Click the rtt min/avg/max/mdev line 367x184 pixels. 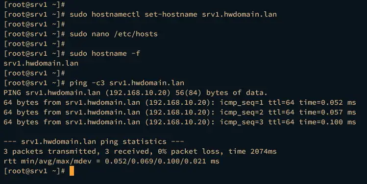111,161
